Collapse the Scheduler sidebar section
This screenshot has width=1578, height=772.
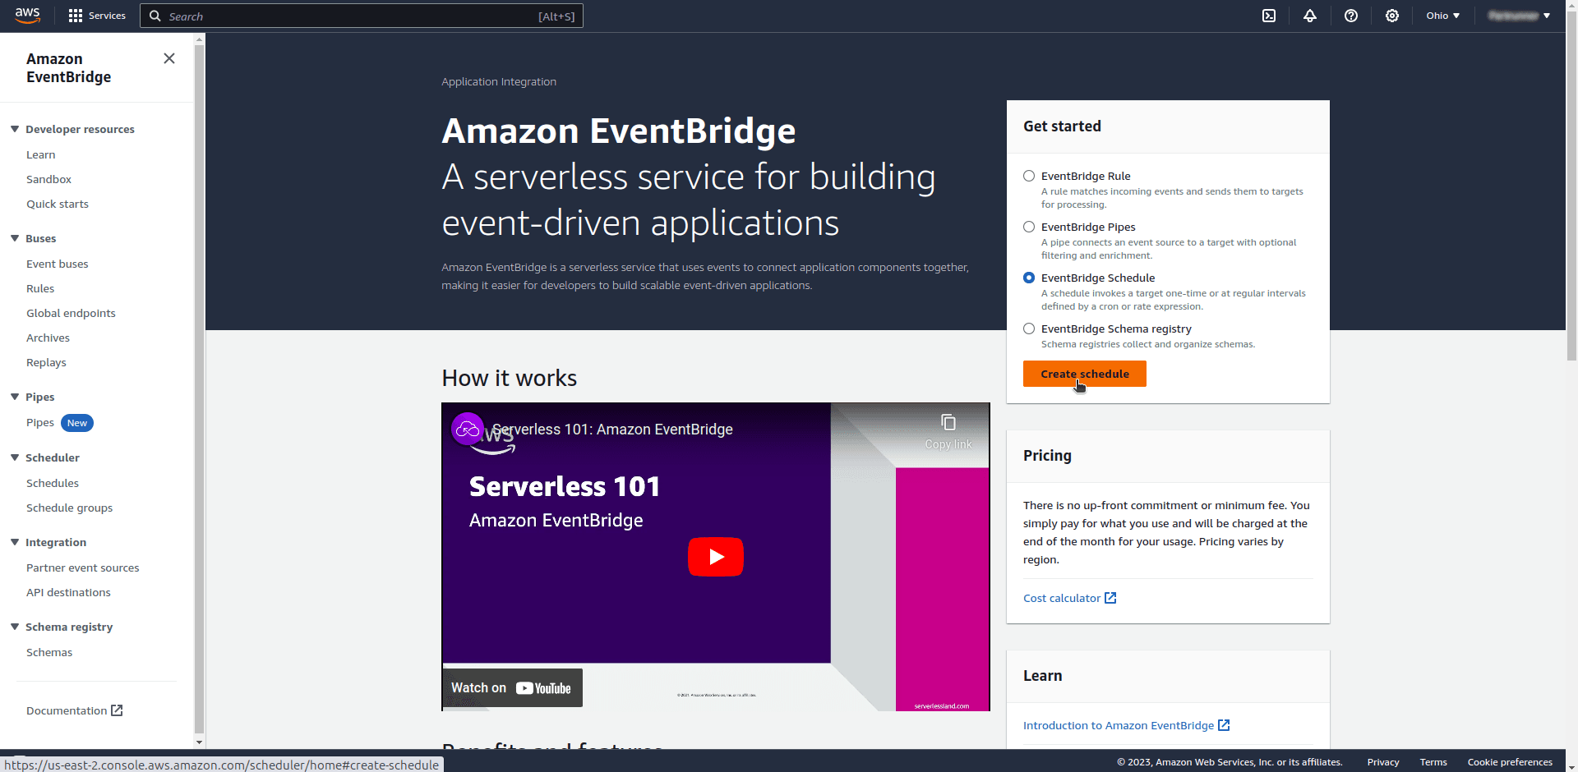[15, 457]
